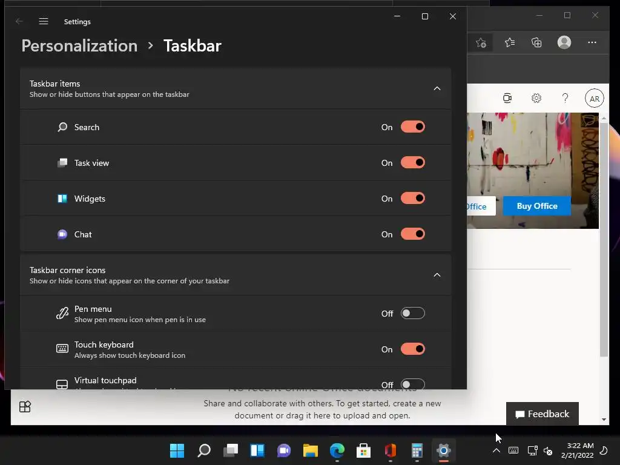This screenshot has width=620, height=465.
Task: Open Edge Collections icon
Action: point(536,42)
